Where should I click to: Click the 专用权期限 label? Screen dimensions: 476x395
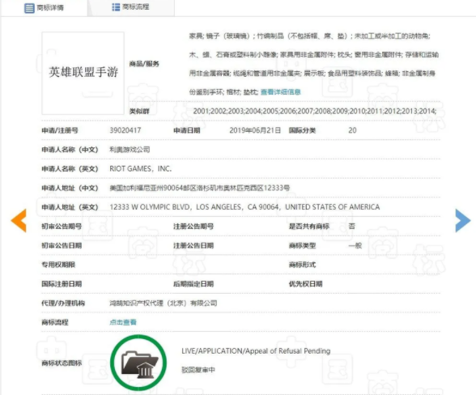click(x=58, y=265)
